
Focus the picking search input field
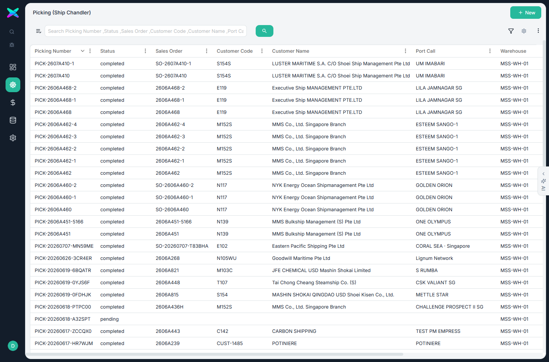(146, 31)
